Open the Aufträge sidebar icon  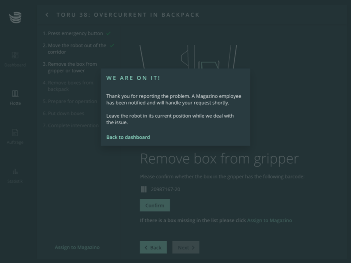(x=15, y=133)
